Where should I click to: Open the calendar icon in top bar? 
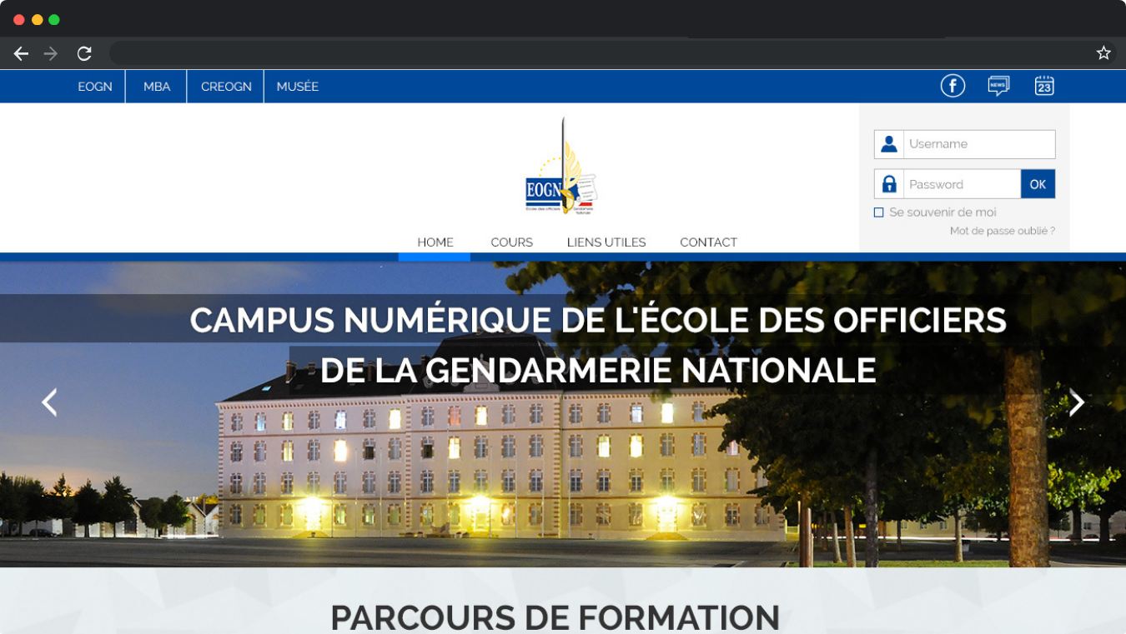(1044, 86)
